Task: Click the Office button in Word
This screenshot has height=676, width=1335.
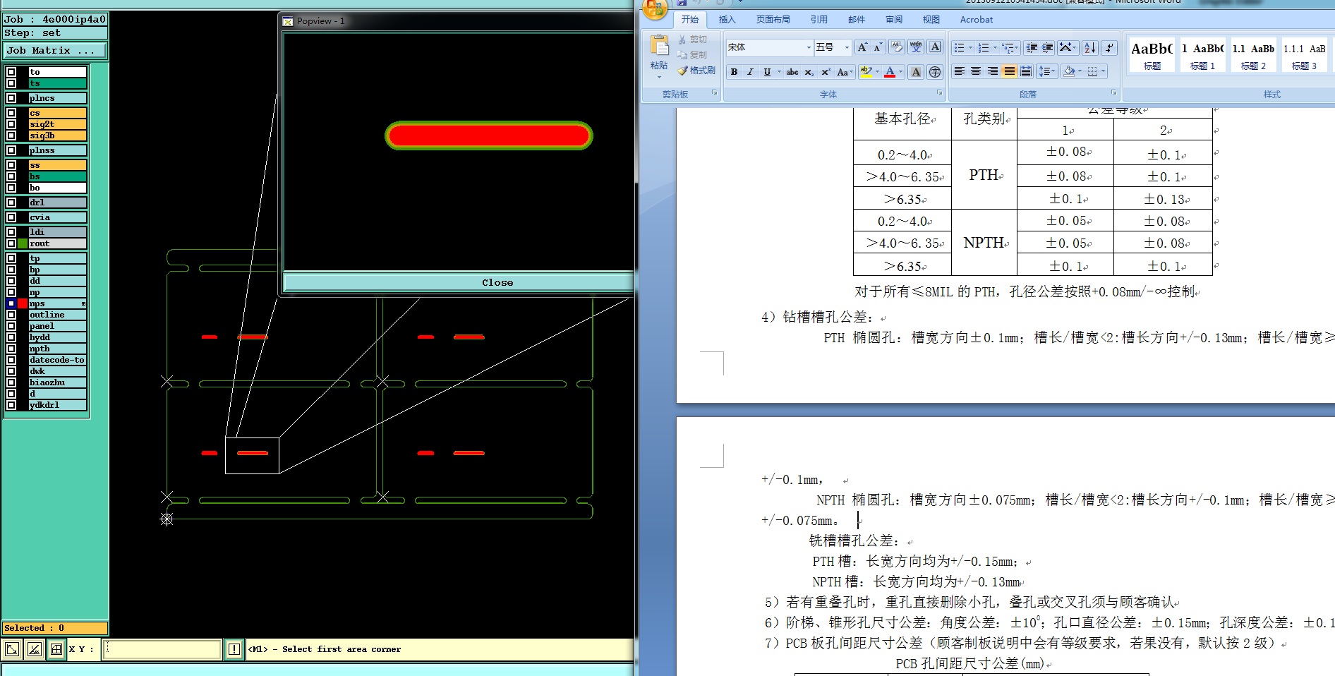Action: click(655, 8)
